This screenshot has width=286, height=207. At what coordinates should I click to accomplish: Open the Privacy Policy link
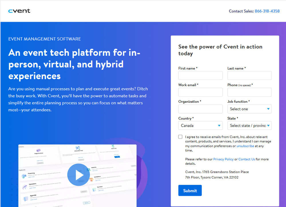point(223,159)
